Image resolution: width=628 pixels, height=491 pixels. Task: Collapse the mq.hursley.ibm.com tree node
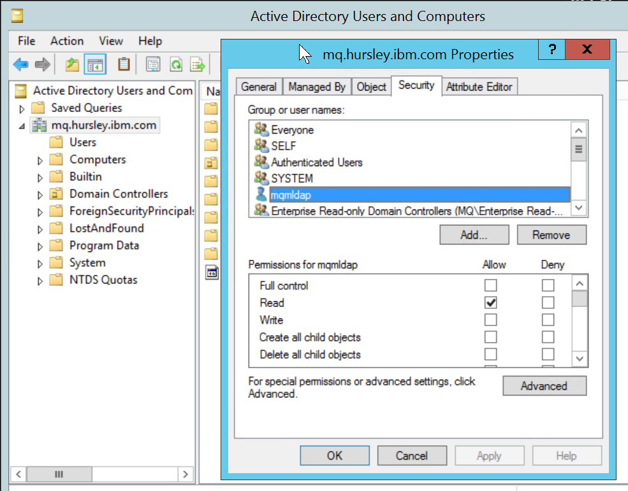pyautogui.click(x=22, y=127)
